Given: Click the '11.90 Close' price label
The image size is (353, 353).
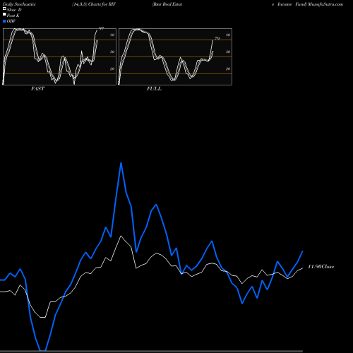Looking at the screenshot, I should [321, 267].
